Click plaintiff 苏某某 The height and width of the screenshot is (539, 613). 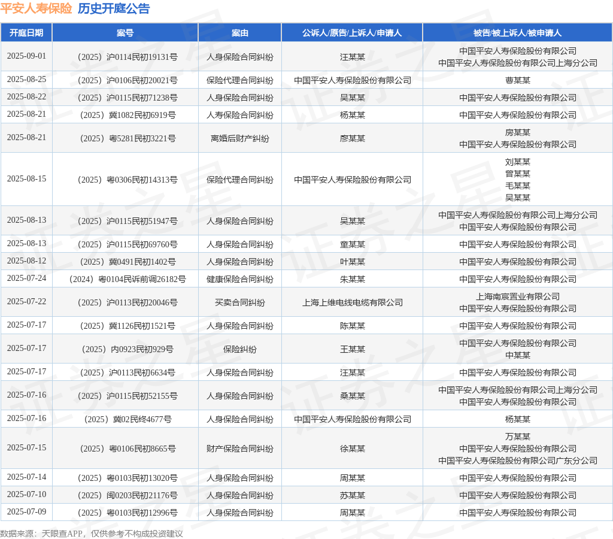point(352,496)
